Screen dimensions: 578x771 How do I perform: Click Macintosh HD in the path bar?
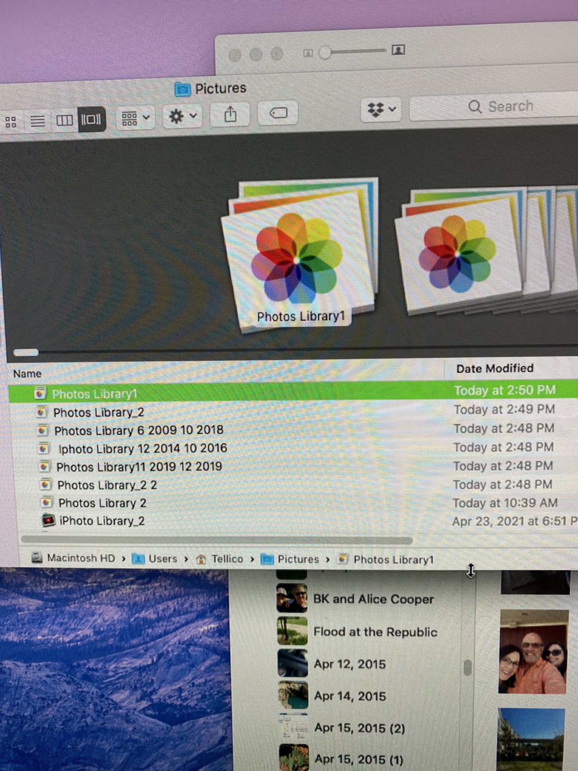click(73, 558)
